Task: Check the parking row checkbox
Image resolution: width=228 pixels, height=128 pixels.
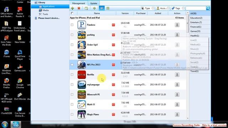Action: coord(72,35)
